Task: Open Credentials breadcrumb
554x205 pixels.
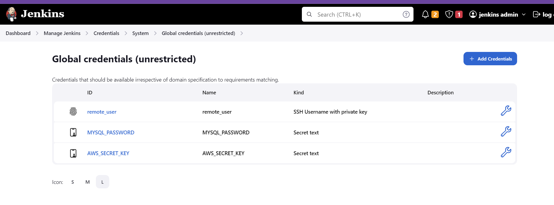Action: (106, 33)
